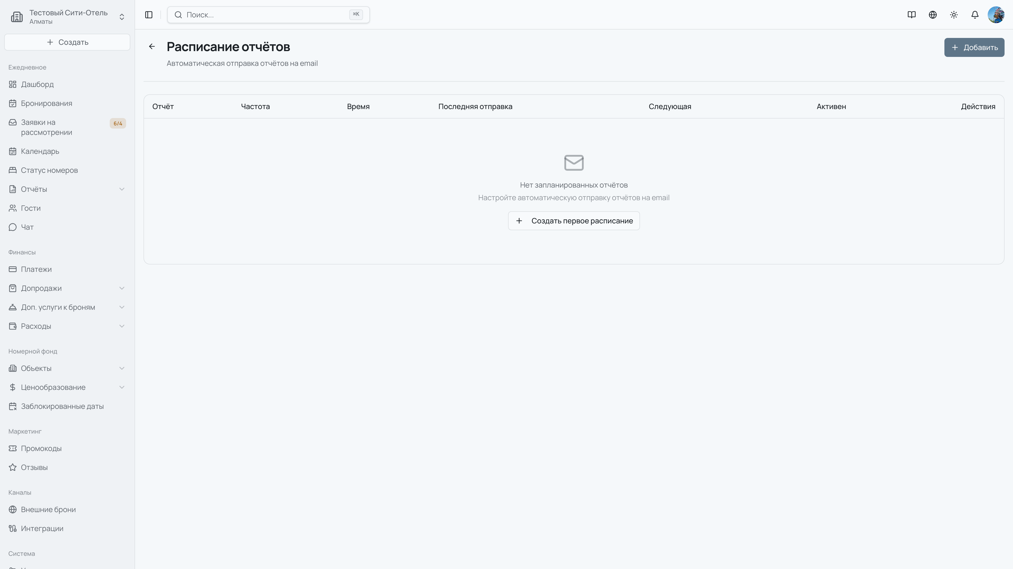Click the Расходы wallet icon

[13, 326]
